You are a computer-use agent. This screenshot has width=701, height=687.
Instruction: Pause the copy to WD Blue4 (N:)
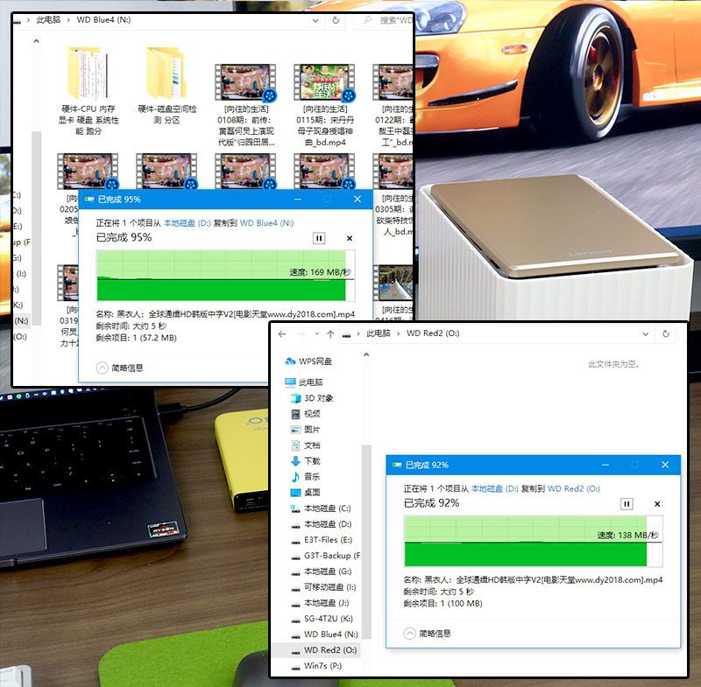[319, 238]
